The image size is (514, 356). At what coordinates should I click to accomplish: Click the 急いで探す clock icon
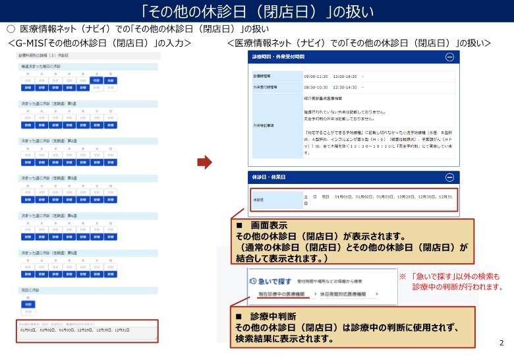point(254,280)
